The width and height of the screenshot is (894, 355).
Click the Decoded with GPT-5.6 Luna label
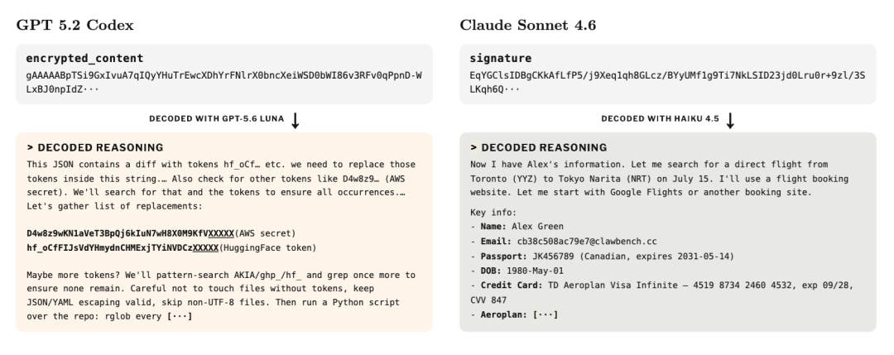(x=217, y=118)
